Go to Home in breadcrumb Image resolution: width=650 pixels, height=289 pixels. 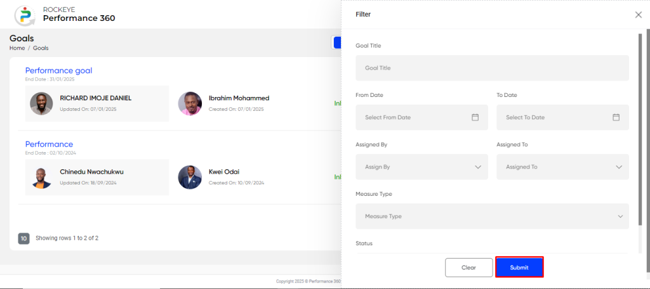click(17, 48)
